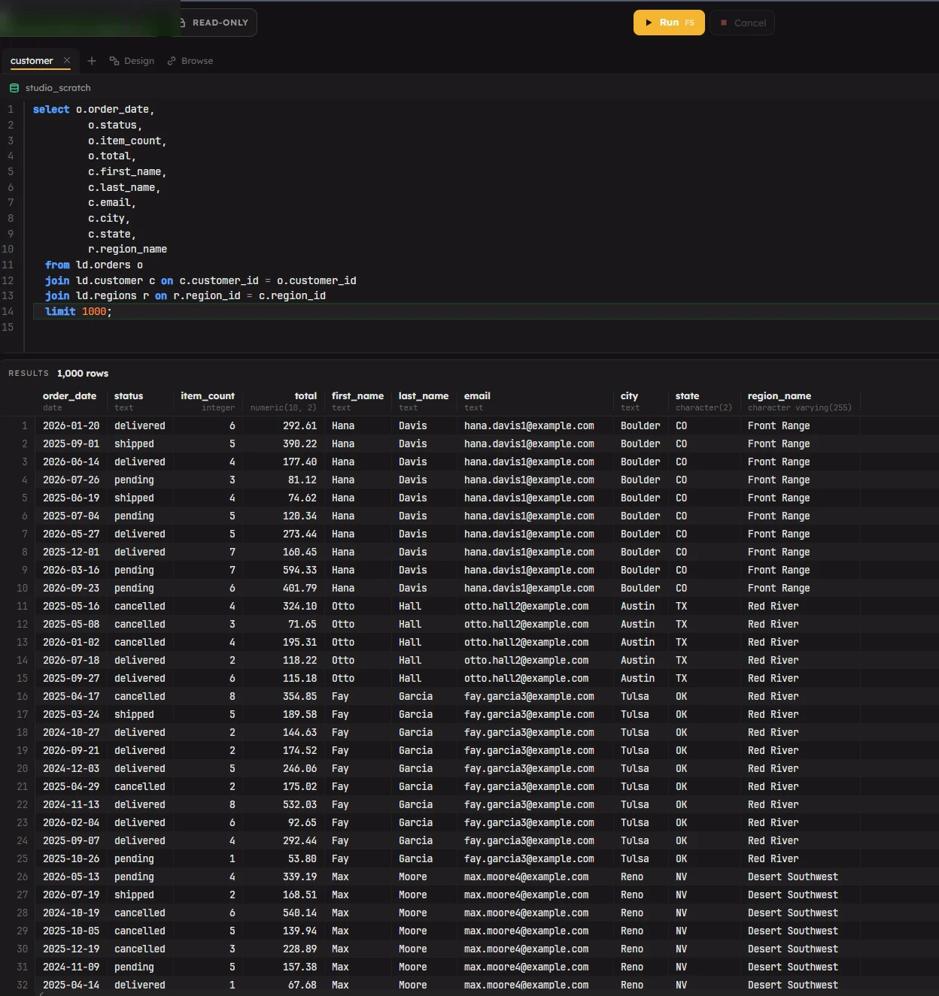Sort by the order_date column header
This screenshot has width=939, height=996.
[x=69, y=396]
